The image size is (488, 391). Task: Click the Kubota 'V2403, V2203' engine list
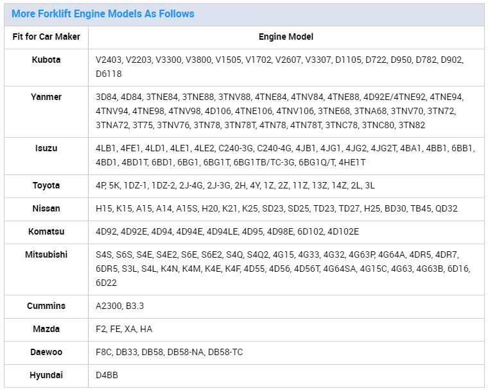(279, 67)
